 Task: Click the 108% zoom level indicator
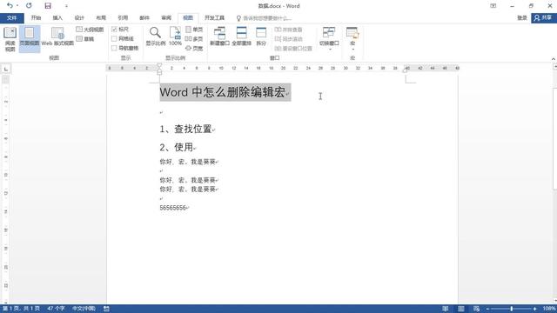(549, 309)
